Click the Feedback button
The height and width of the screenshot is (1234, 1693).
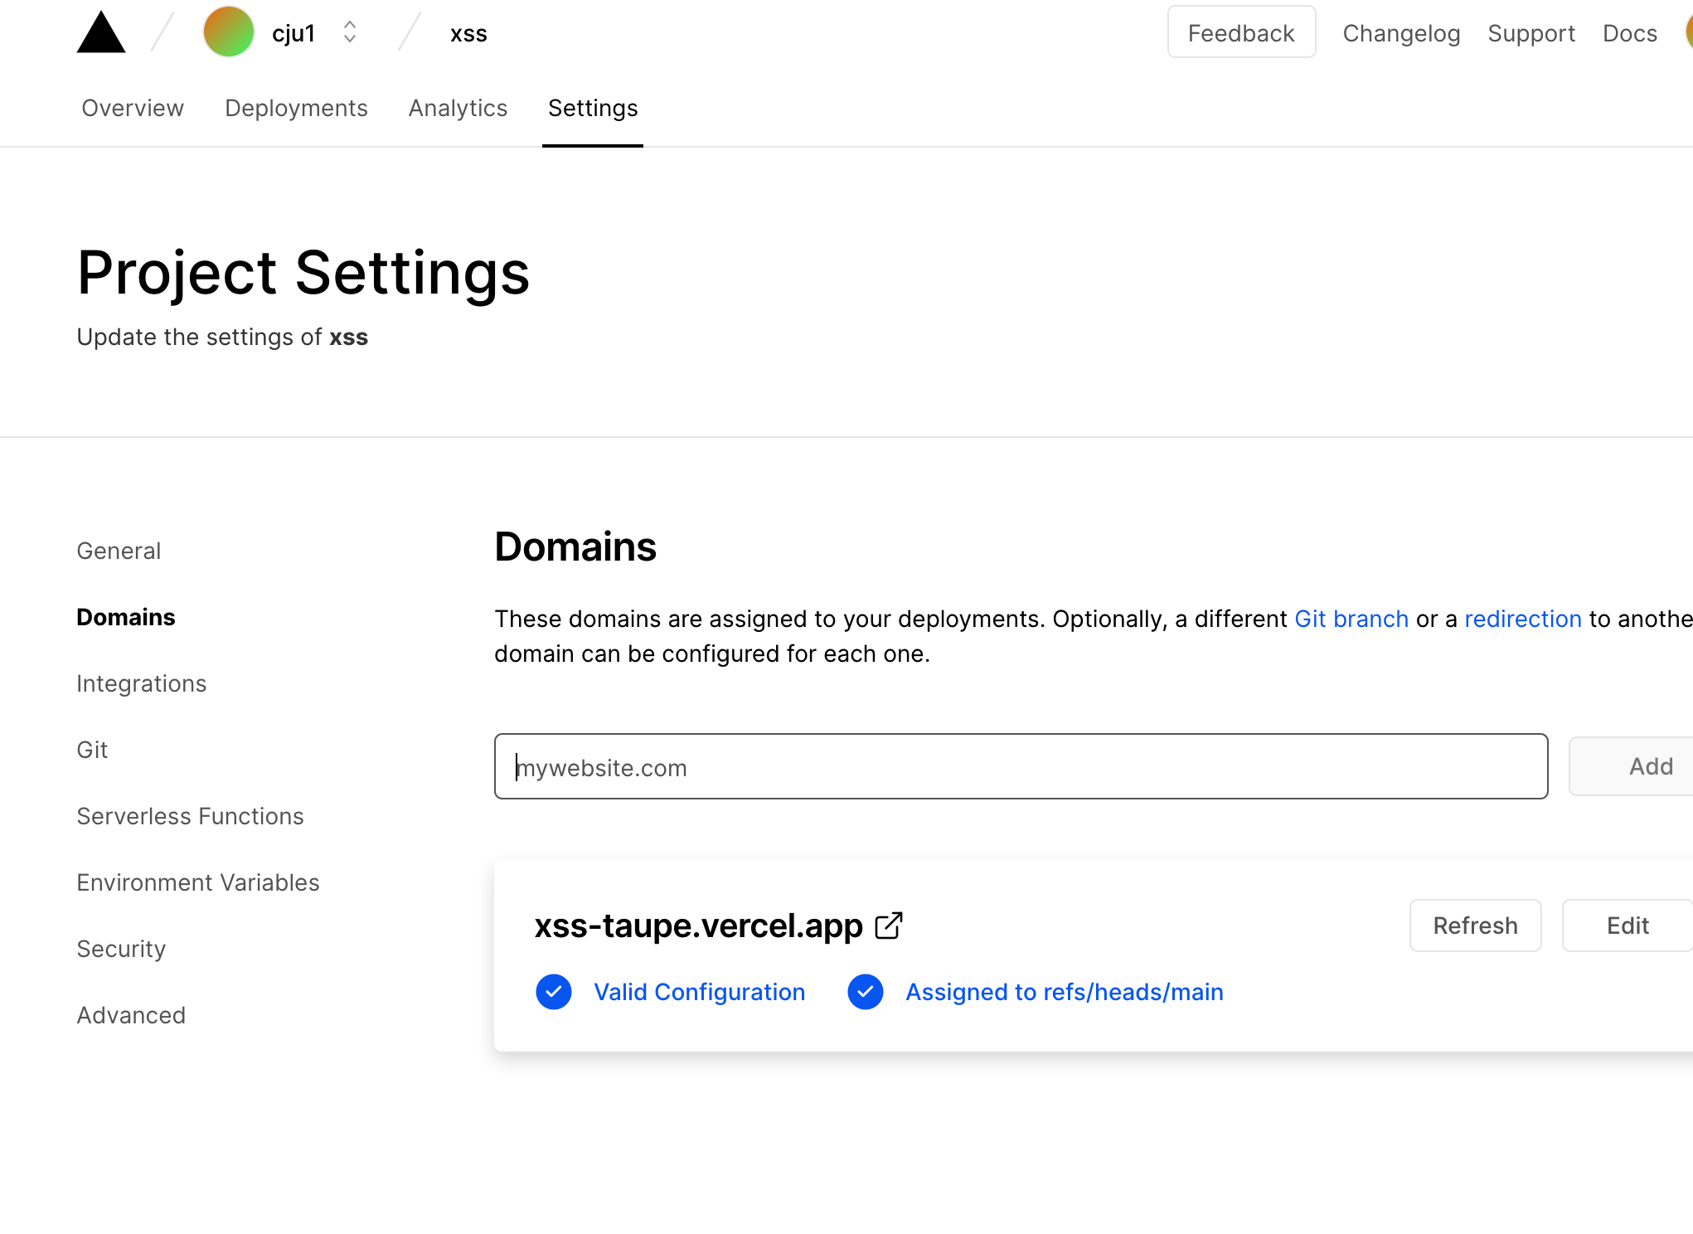click(x=1241, y=32)
